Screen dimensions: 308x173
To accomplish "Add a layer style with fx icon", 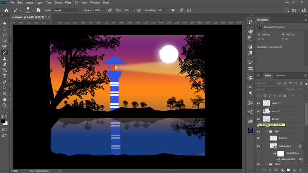I will coord(270,170).
